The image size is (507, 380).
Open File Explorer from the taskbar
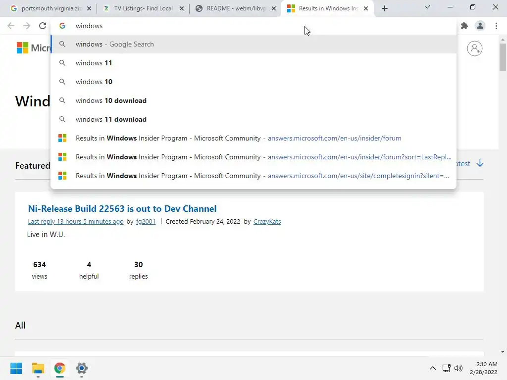pos(38,368)
